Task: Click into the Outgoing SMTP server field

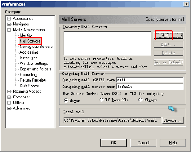Action: (150, 80)
